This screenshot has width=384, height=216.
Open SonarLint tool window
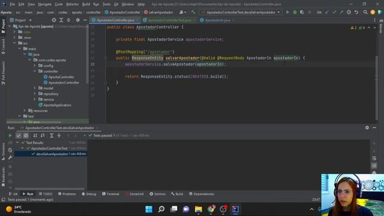(134, 194)
